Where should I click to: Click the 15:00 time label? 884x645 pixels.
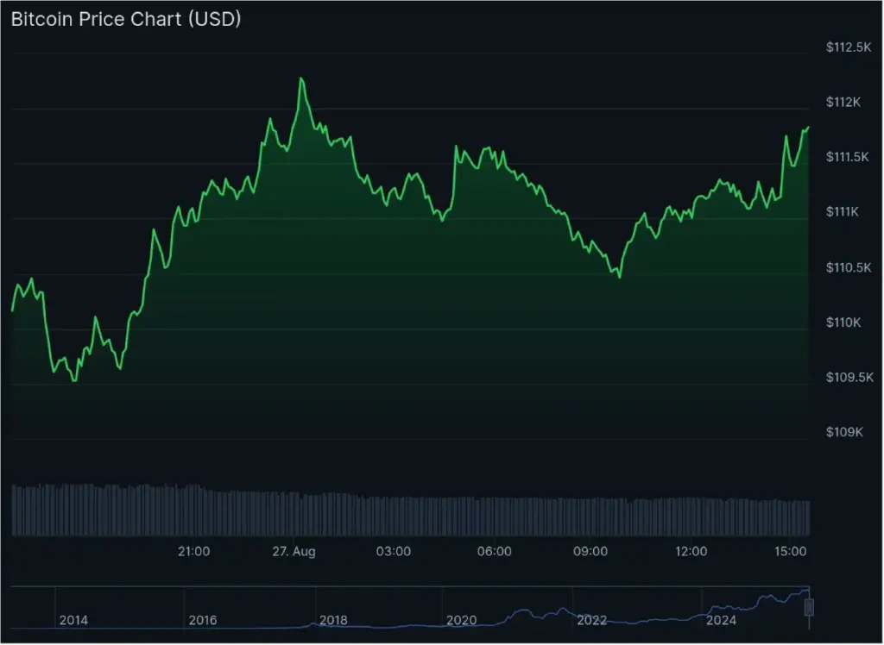(x=791, y=552)
